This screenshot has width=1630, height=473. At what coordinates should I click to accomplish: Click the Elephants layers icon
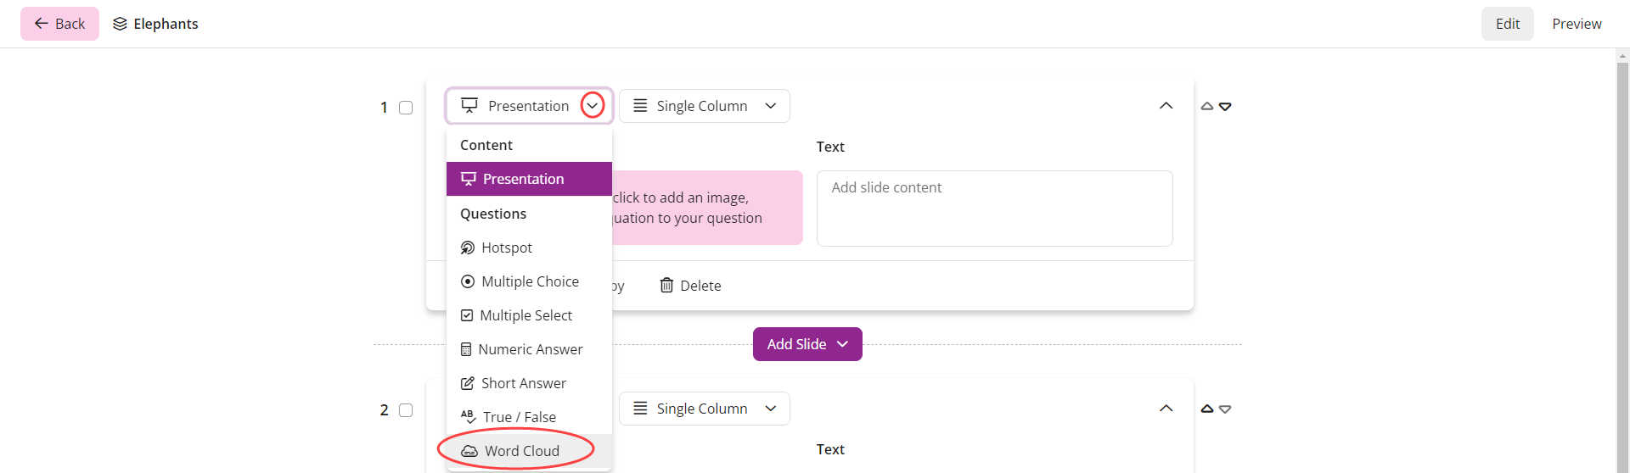tap(120, 24)
